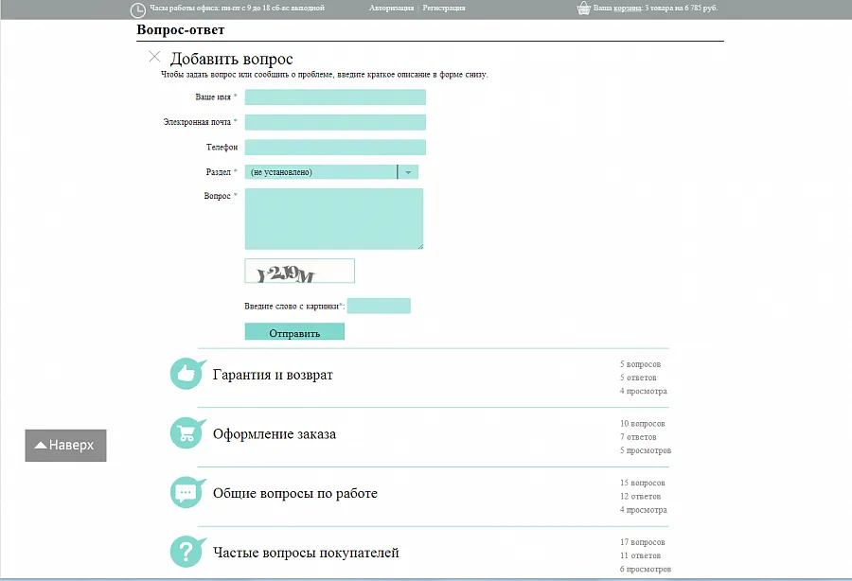852x581 pixels.
Task: Click the Раздел dropdown arrow
Action: [x=408, y=172]
